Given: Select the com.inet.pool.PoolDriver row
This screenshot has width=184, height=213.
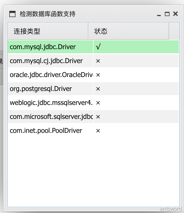Looking at the screenshot, I should click(46, 131).
